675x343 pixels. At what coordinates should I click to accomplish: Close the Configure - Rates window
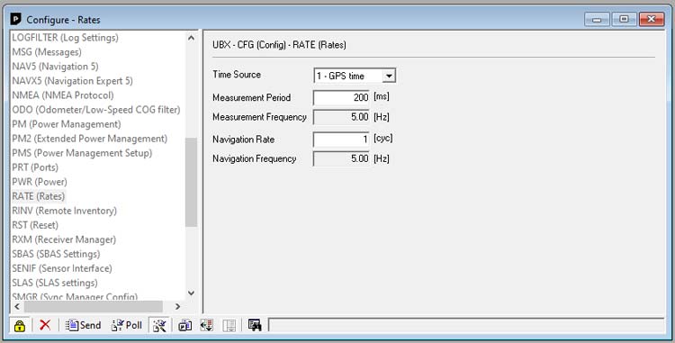click(x=652, y=19)
